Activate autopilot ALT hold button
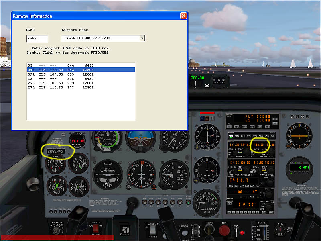This screenshot has height=241, width=321. (268, 127)
